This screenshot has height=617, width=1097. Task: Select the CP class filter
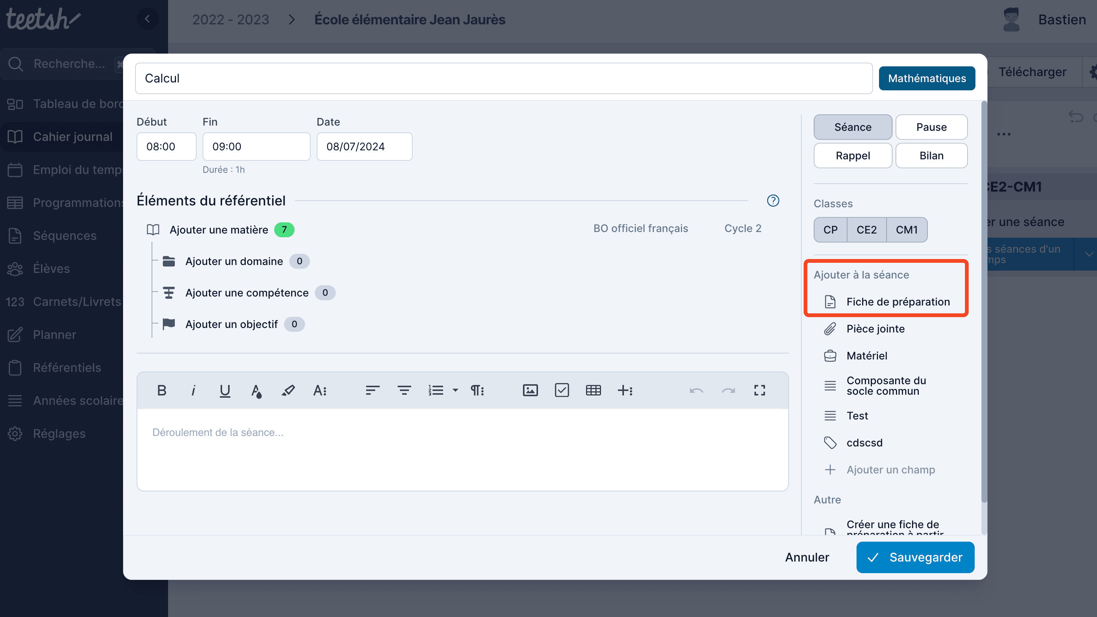[829, 229]
